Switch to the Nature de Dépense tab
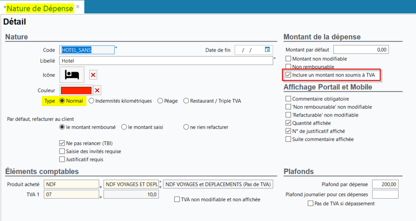 (40, 8)
